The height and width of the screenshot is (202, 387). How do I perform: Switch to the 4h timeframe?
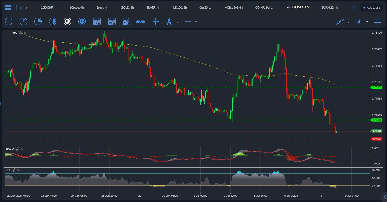point(82,21)
